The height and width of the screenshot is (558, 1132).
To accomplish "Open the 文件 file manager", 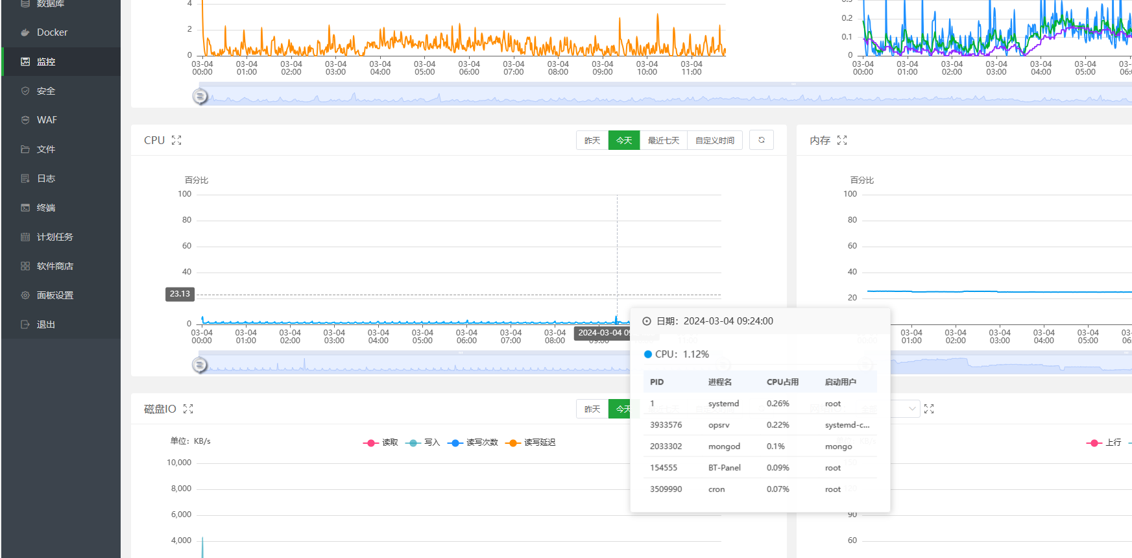I will (61, 149).
